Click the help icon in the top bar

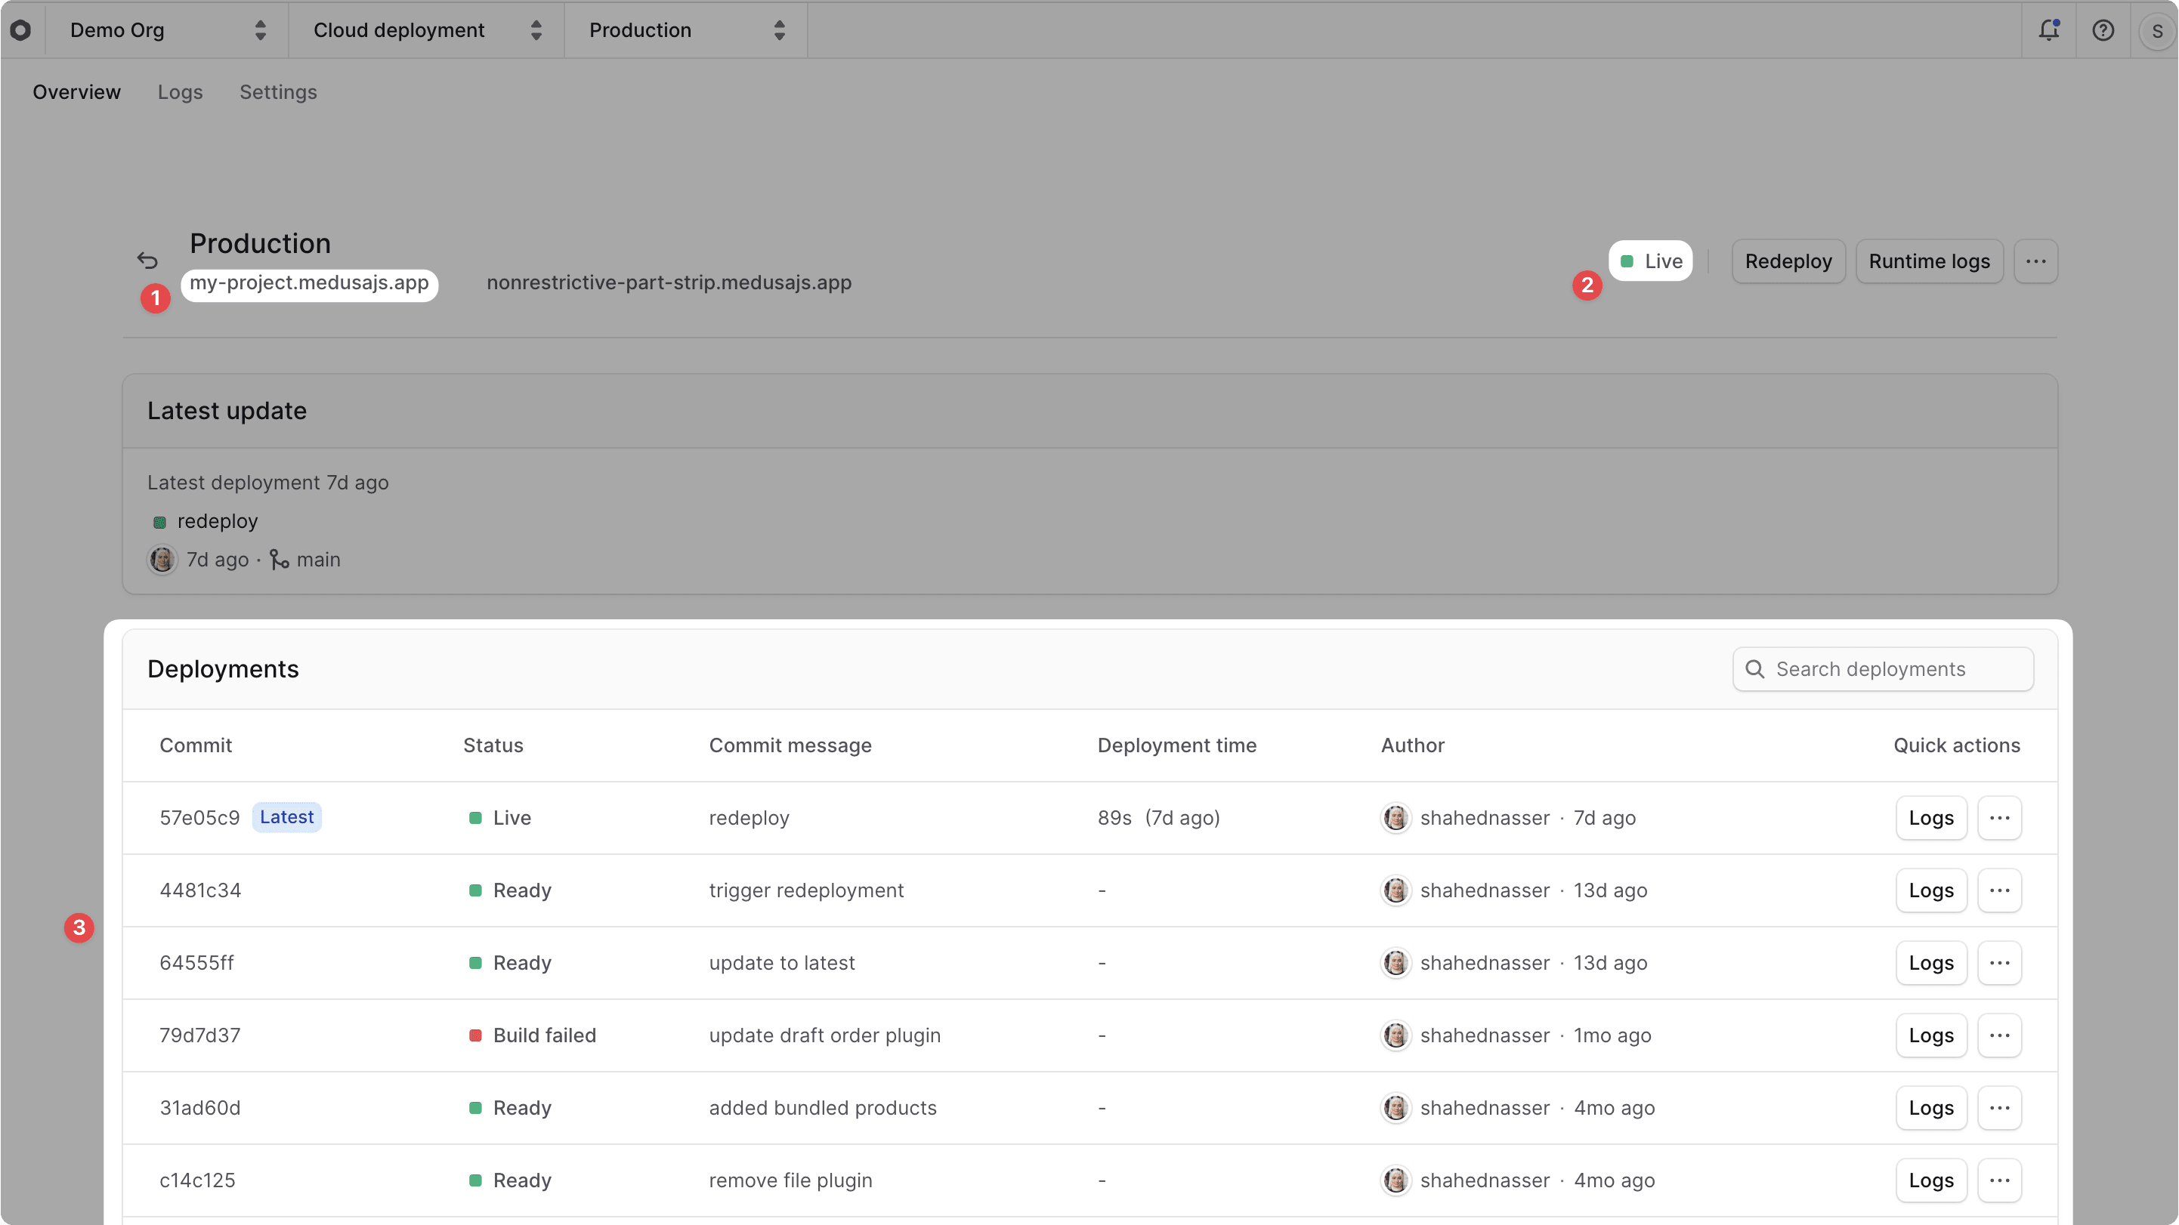pyautogui.click(x=2103, y=29)
